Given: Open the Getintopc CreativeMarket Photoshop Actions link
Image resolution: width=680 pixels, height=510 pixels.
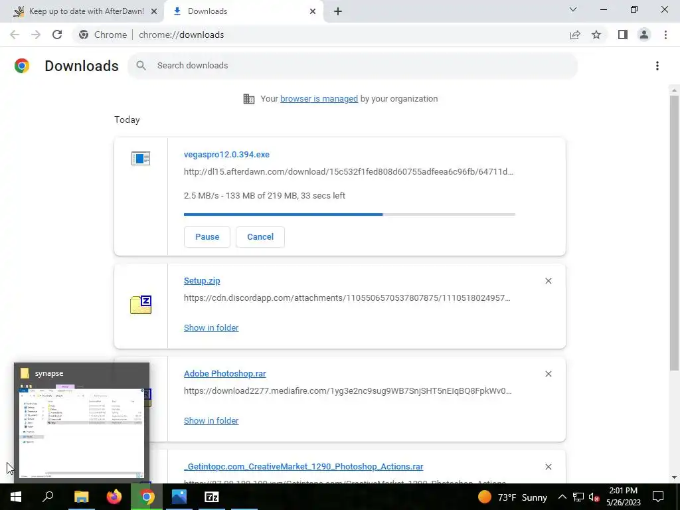Looking at the screenshot, I should tap(303, 467).
